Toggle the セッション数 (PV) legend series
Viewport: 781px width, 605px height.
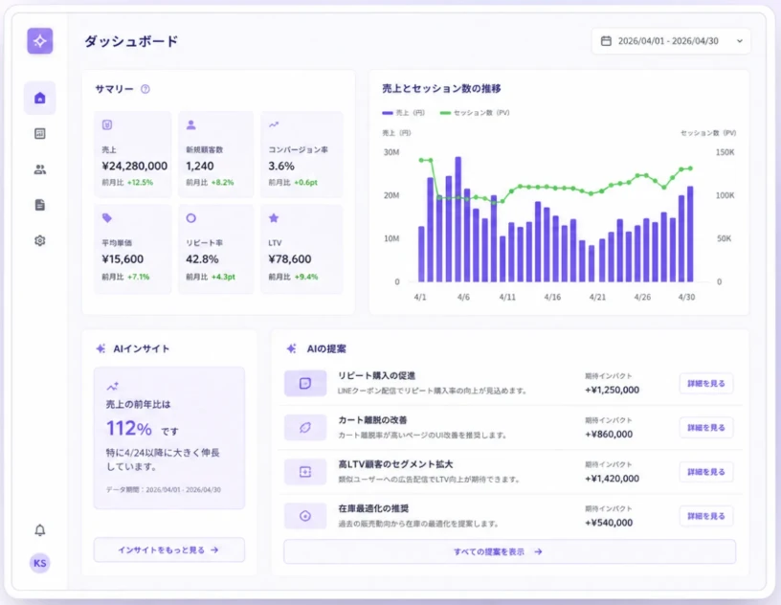pos(475,113)
